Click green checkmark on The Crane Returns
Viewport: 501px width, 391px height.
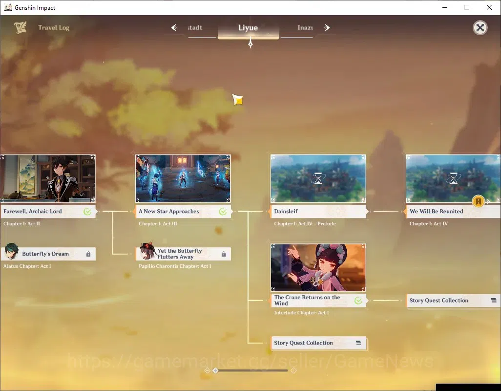point(358,301)
